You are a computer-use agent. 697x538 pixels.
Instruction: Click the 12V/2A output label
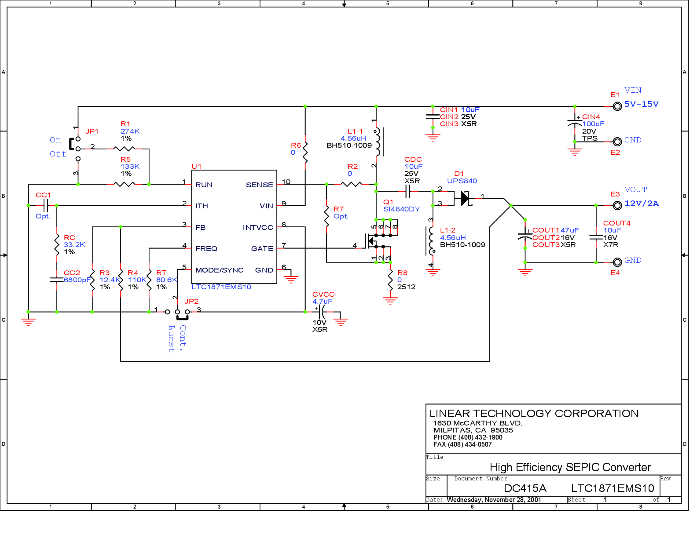[x=642, y=204]
